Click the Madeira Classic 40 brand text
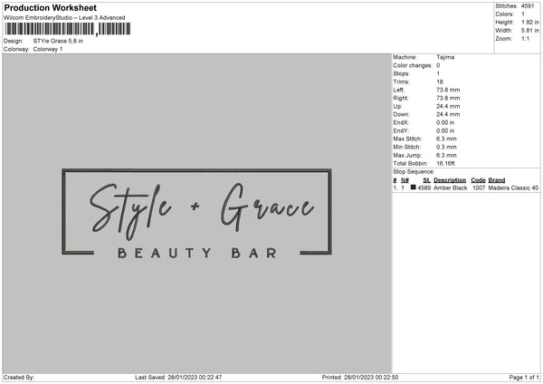 pos(513,187)
